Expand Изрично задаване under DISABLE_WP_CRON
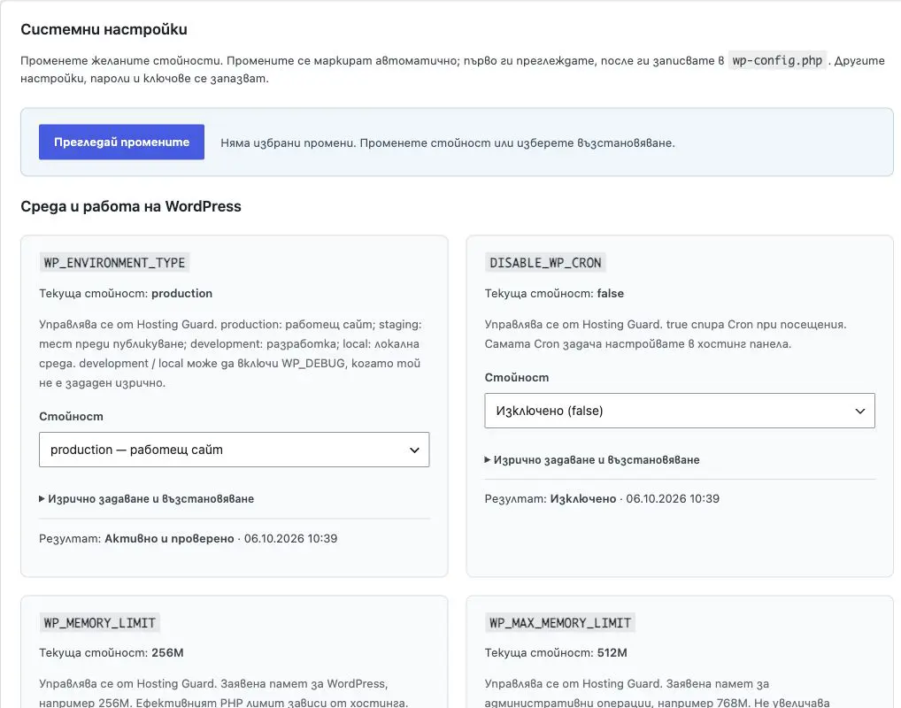Image resolution: width=901 pixels, height=708 pixels. tap(592, 459)
